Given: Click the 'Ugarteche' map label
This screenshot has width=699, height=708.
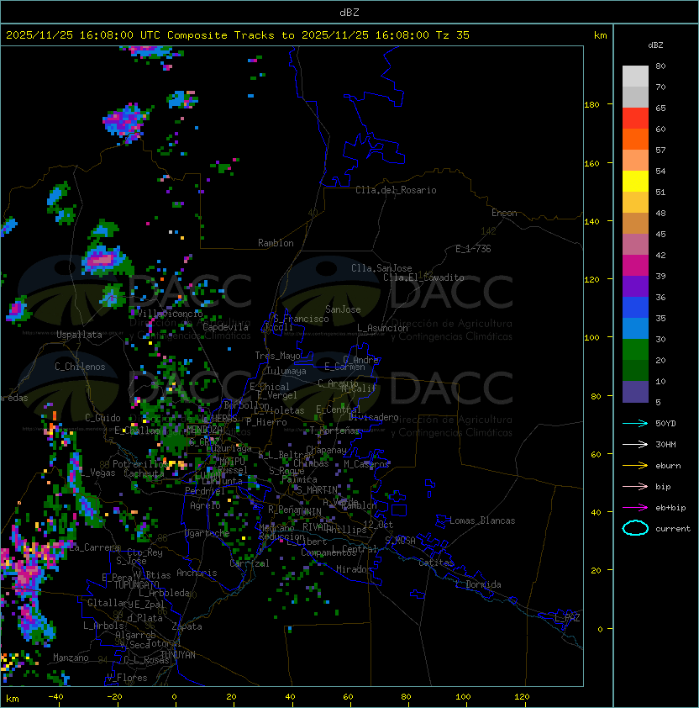Looking at the screenshot, I should [207, 533].
